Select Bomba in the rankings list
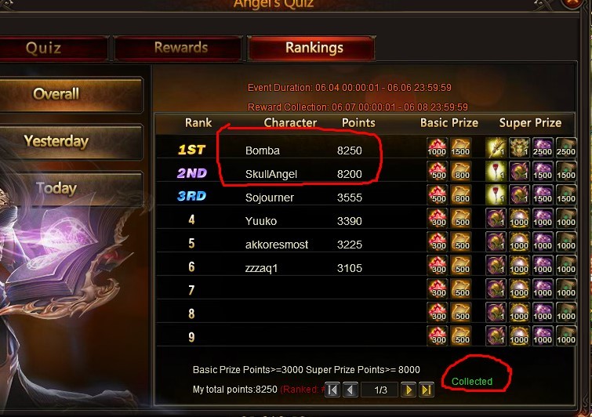The image size is (592, 417). (x=263, y=150)
